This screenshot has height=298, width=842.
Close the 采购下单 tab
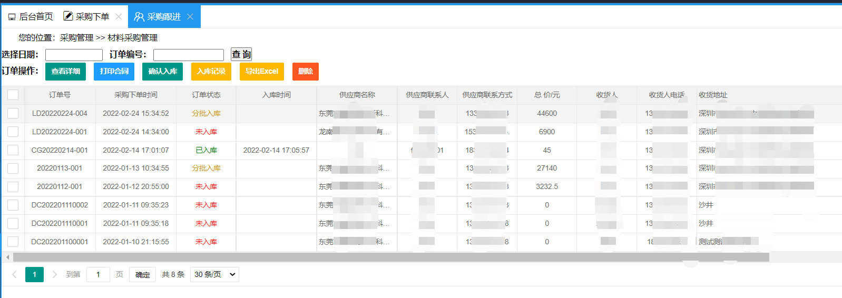point(119,17)
